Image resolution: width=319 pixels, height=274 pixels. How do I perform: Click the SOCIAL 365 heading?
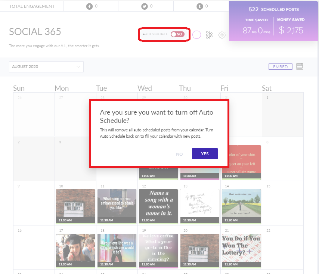[35, 32]
